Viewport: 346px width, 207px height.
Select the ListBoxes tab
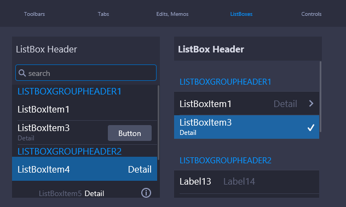(x=241, y=14)
